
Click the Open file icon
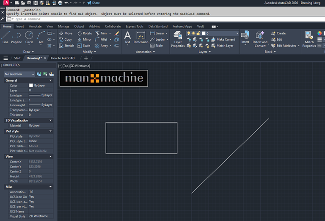(23, 3)
